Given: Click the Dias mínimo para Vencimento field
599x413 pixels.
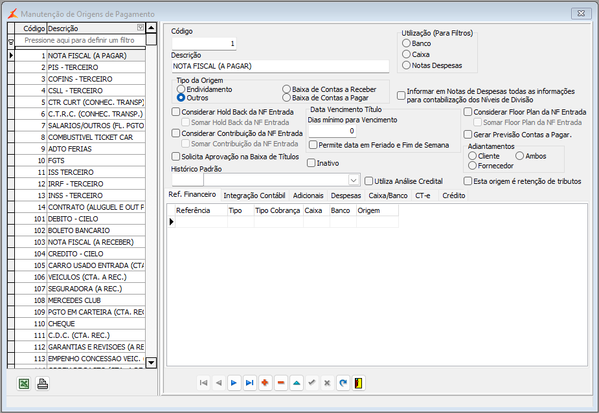Looking at the screenshot, I should click(332, 131).
